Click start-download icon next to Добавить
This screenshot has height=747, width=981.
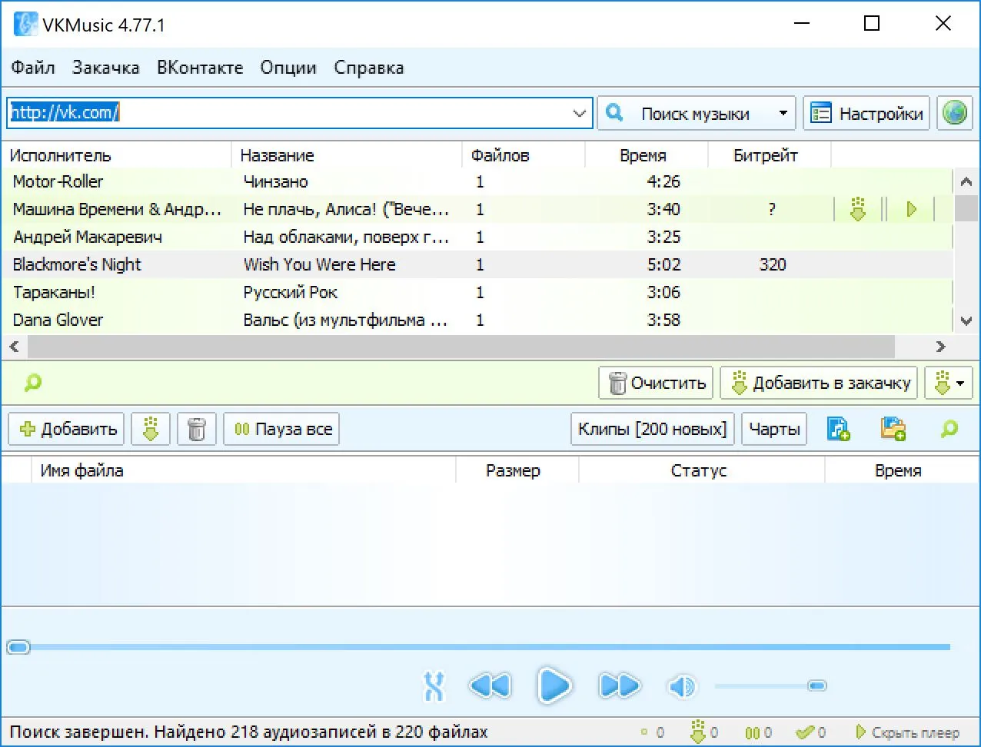pyautogui.click(x=151, y=429)
